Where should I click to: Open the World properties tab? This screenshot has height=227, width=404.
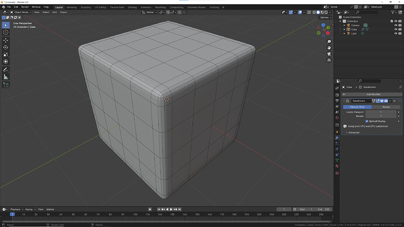(x=337, y=118)
